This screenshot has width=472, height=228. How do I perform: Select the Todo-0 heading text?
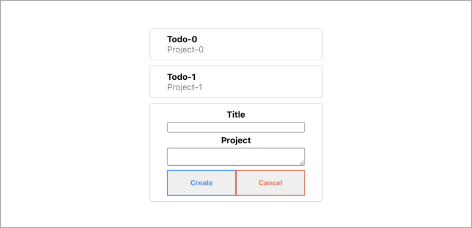182,40
